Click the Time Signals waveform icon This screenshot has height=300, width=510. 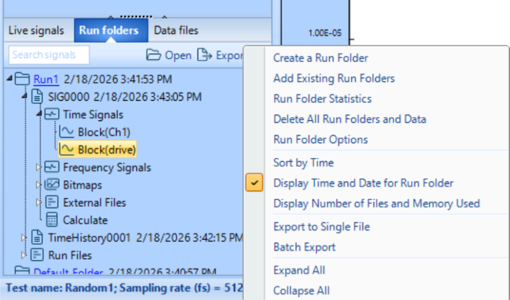tap(52, 115)
